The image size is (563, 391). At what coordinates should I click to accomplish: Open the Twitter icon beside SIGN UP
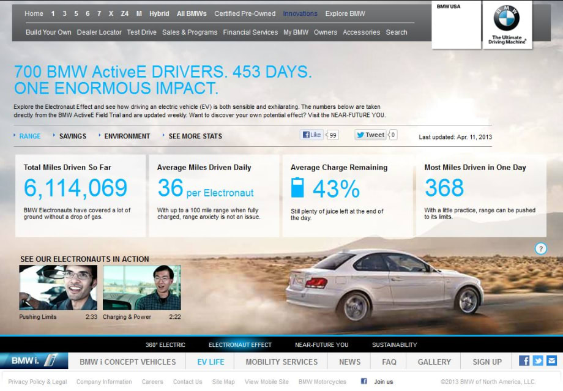tap(538, 360)
